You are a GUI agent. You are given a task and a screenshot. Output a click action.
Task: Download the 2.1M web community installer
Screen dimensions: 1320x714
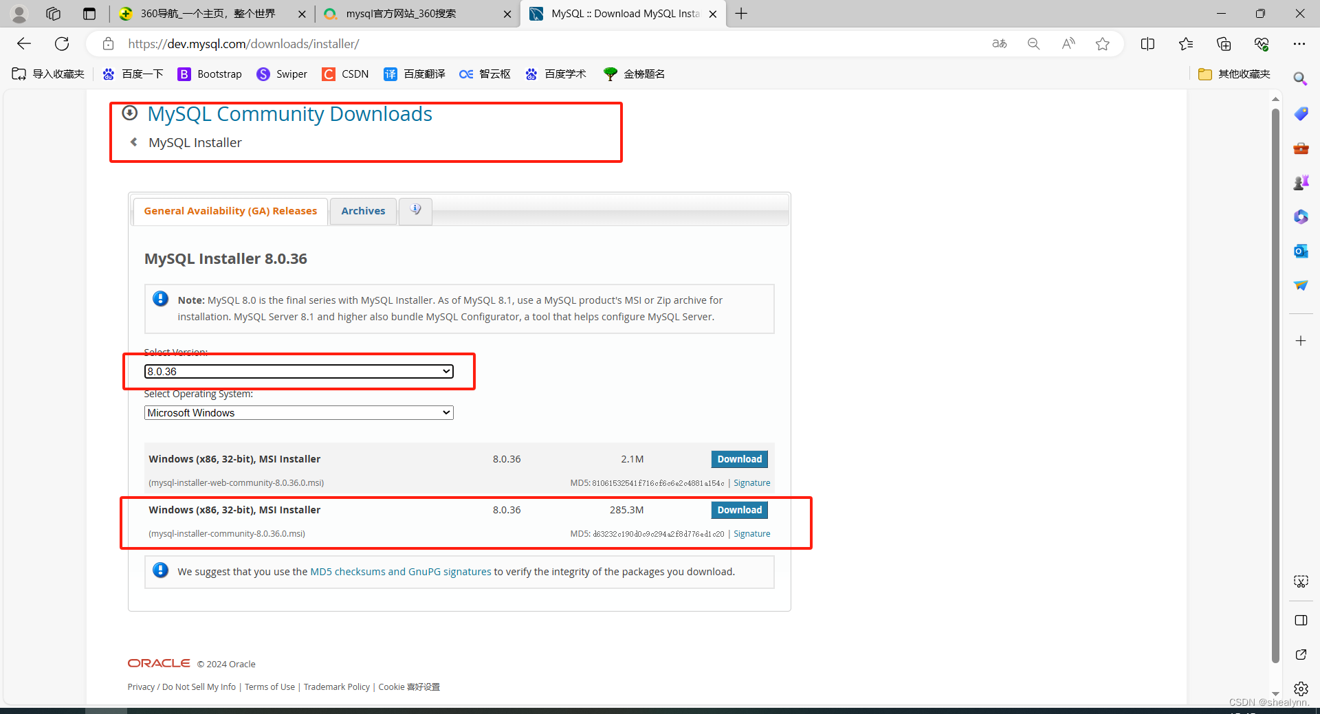tap(739, 459)
